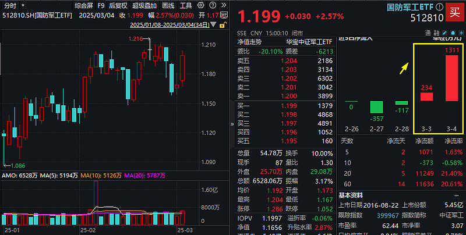Click the 委比 value -20.10%
The height and width of the screenshot is (235, 466).
[270, 52]
